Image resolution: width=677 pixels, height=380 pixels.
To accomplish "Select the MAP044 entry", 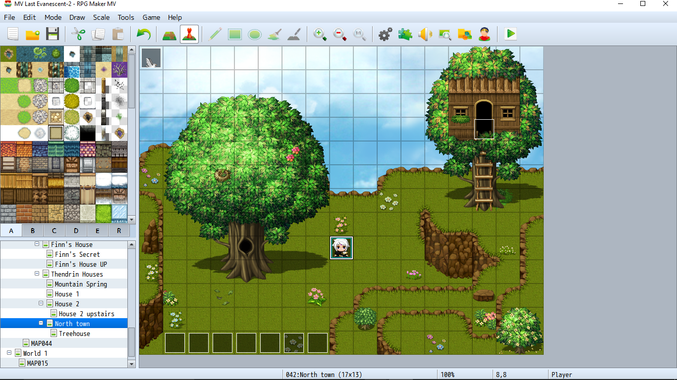I will (x=41, y=343).
